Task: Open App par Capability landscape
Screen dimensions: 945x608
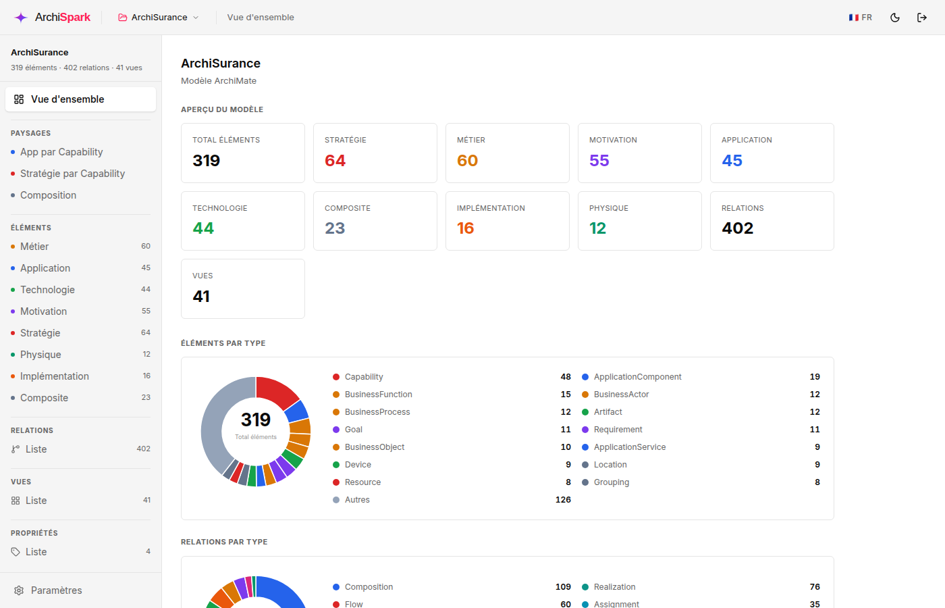Action: tap(81, 152)
